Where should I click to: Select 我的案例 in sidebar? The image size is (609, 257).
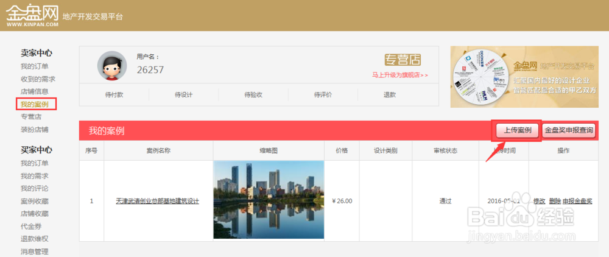[x=35, y=104]
